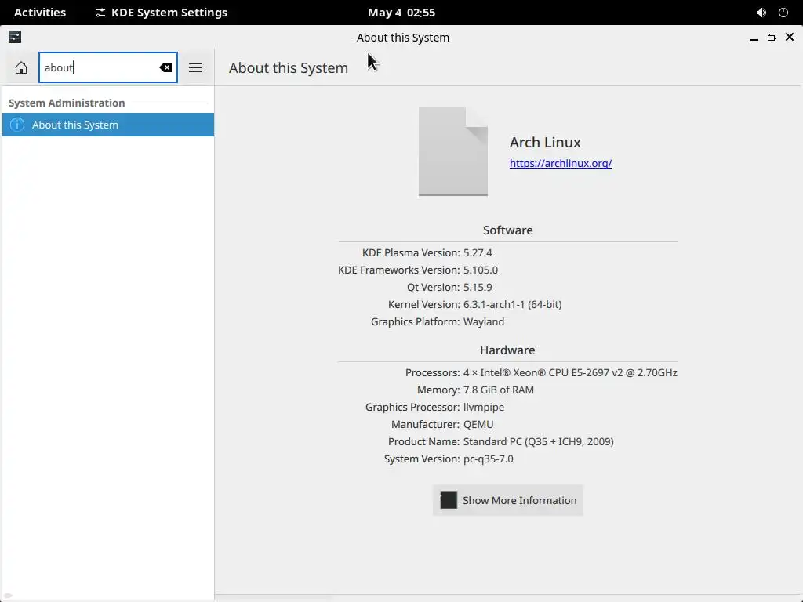This screenshot has width=803, height=602.
Task: Click Kernel Version value 6.3.1-arch1-1
Action: click(x=513, y=305)
